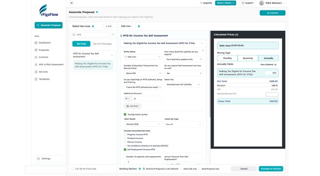Click the search magnifier icon in services search

point(74,35)
